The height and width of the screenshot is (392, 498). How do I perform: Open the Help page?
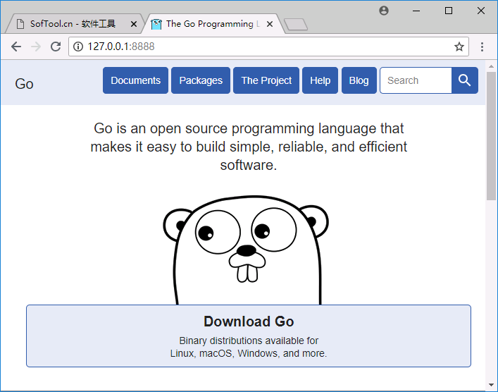tap(320, 80)
